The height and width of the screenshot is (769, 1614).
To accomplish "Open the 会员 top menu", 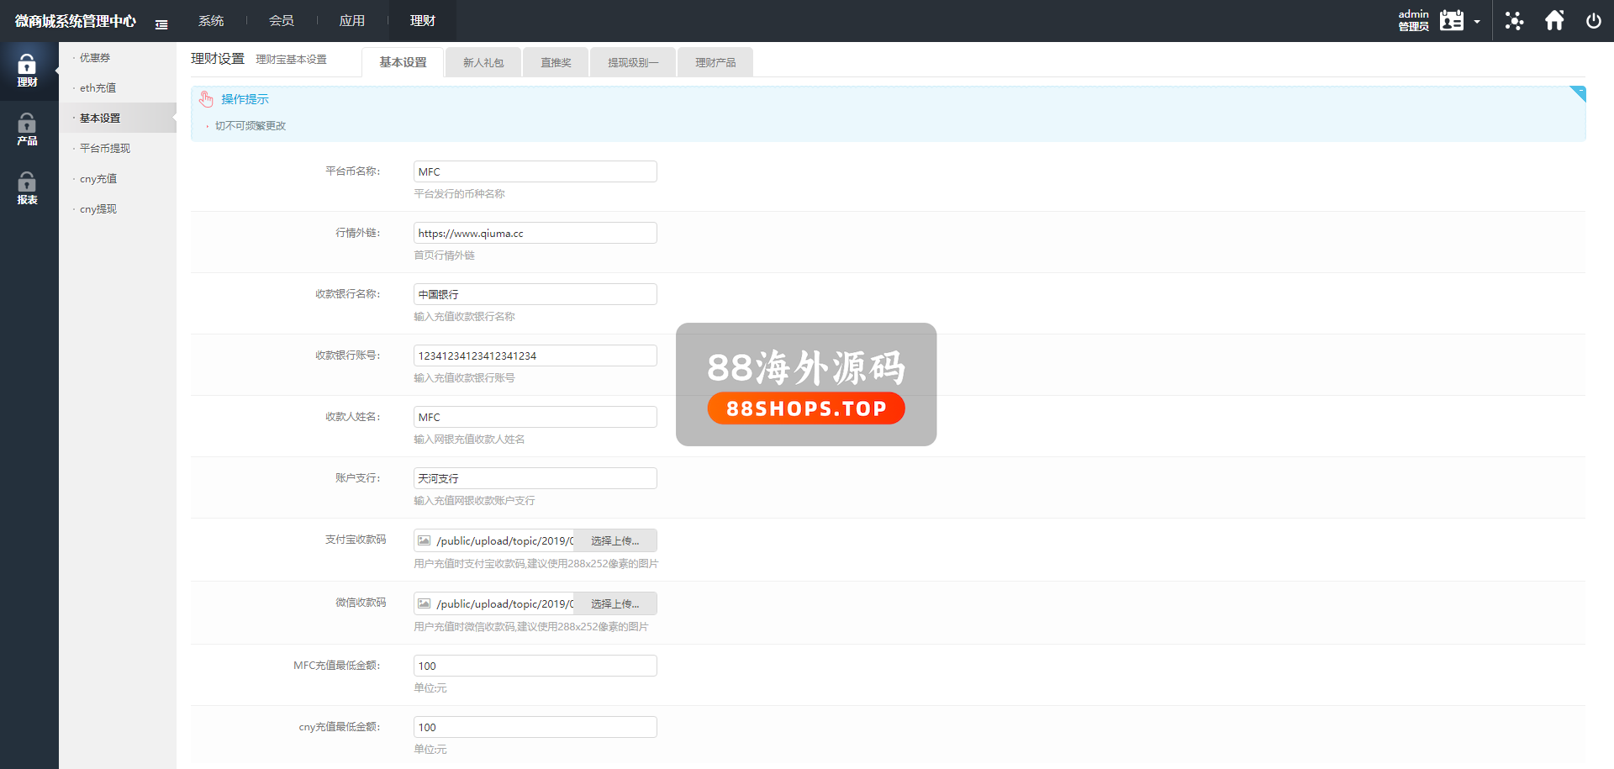I will pos(282,21).
